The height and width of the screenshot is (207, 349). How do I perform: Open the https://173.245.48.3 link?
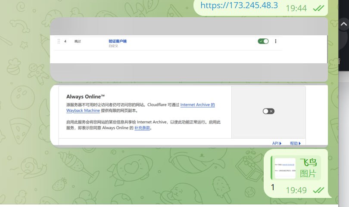(x=239, y=6)
